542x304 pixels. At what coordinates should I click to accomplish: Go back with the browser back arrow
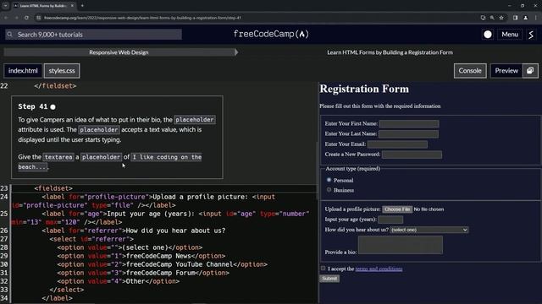tap(6, 18)
